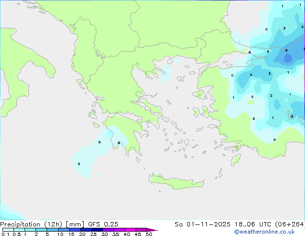Click the 'GFS 0.25' model label
This screenshot has height=236, width=305.
(103, 224)
